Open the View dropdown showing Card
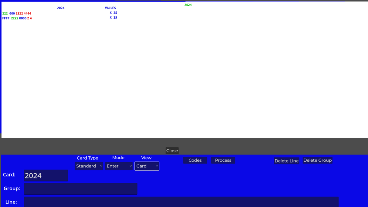This screenshot has width=368, height=207. [x=147, y=166]
